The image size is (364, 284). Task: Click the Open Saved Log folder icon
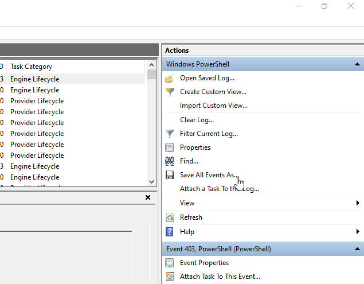click(169, 79)
